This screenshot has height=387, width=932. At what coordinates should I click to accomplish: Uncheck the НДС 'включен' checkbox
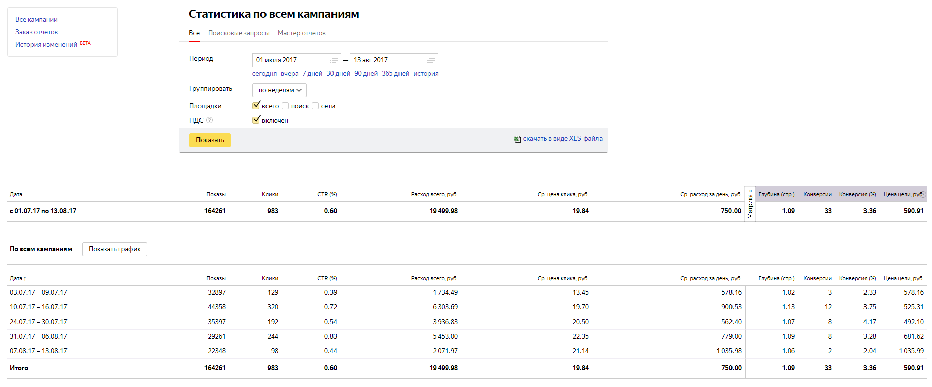pyautogui.click(x=256, y=120)
